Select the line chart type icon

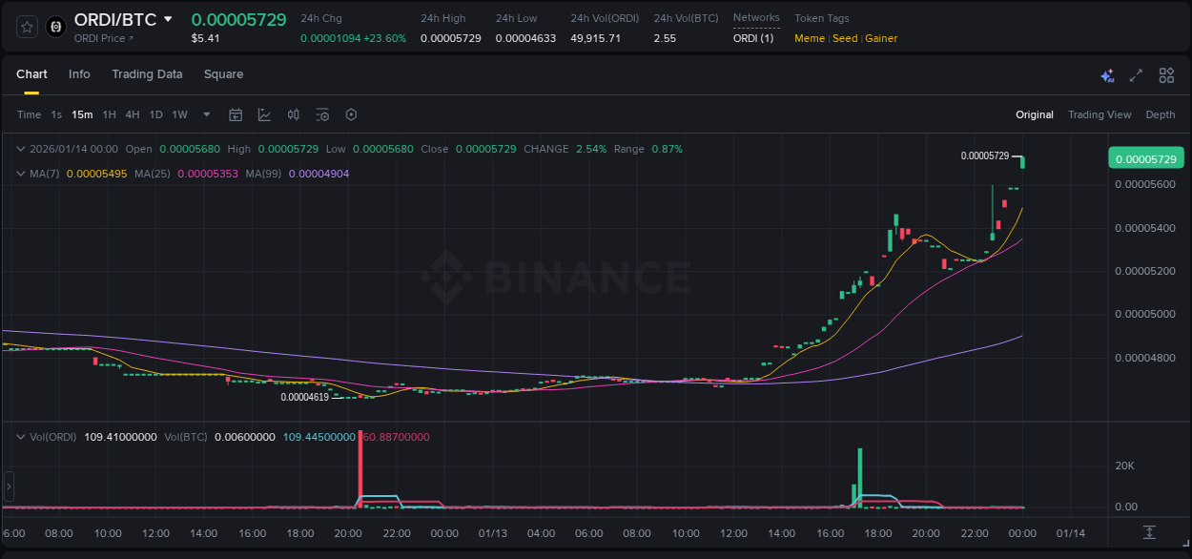(x=264, y=114)
